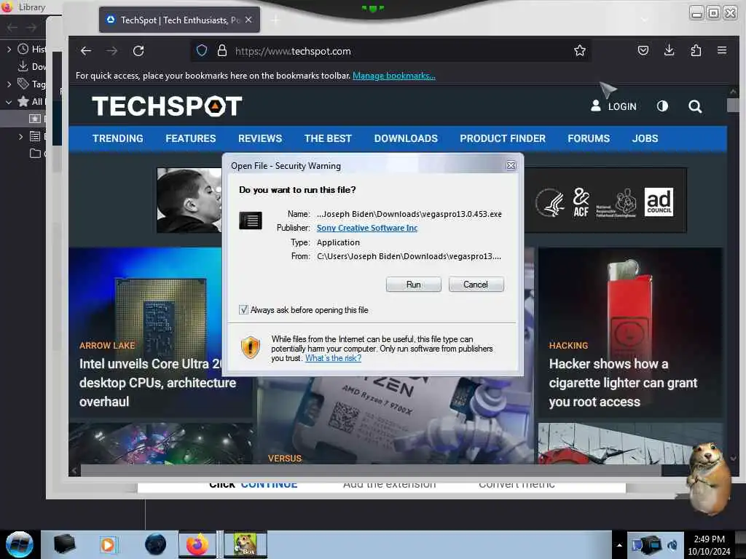The width and height of the screenshot is (746, 559).
Task: Click Cancel in the security warning
Action: coord(476,285)
